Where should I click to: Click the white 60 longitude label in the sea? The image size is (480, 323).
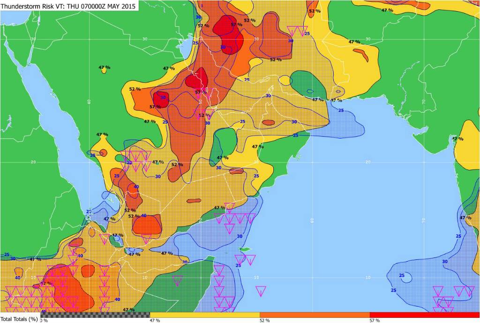(312, 219)
